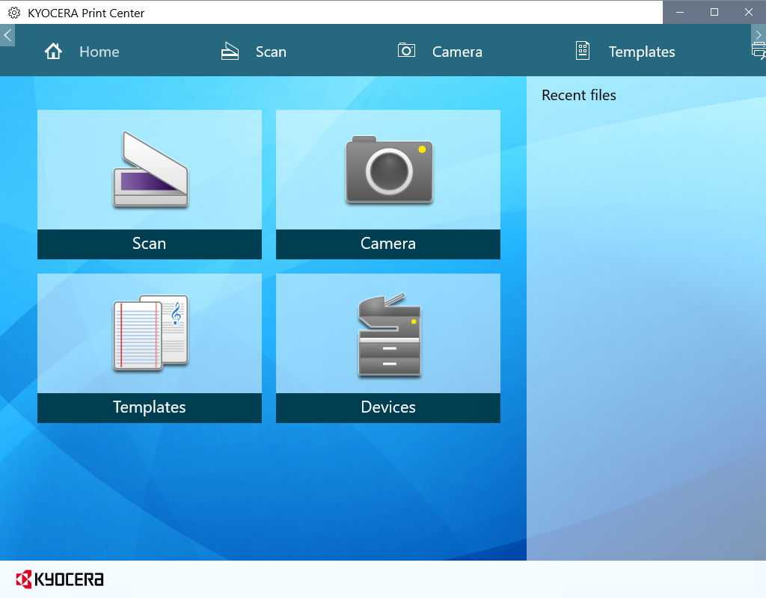This screenshot has height=598, width=766.
Task: Open the Templates tile sheet image
Action: pyautogui.click(x=150, y=333)
